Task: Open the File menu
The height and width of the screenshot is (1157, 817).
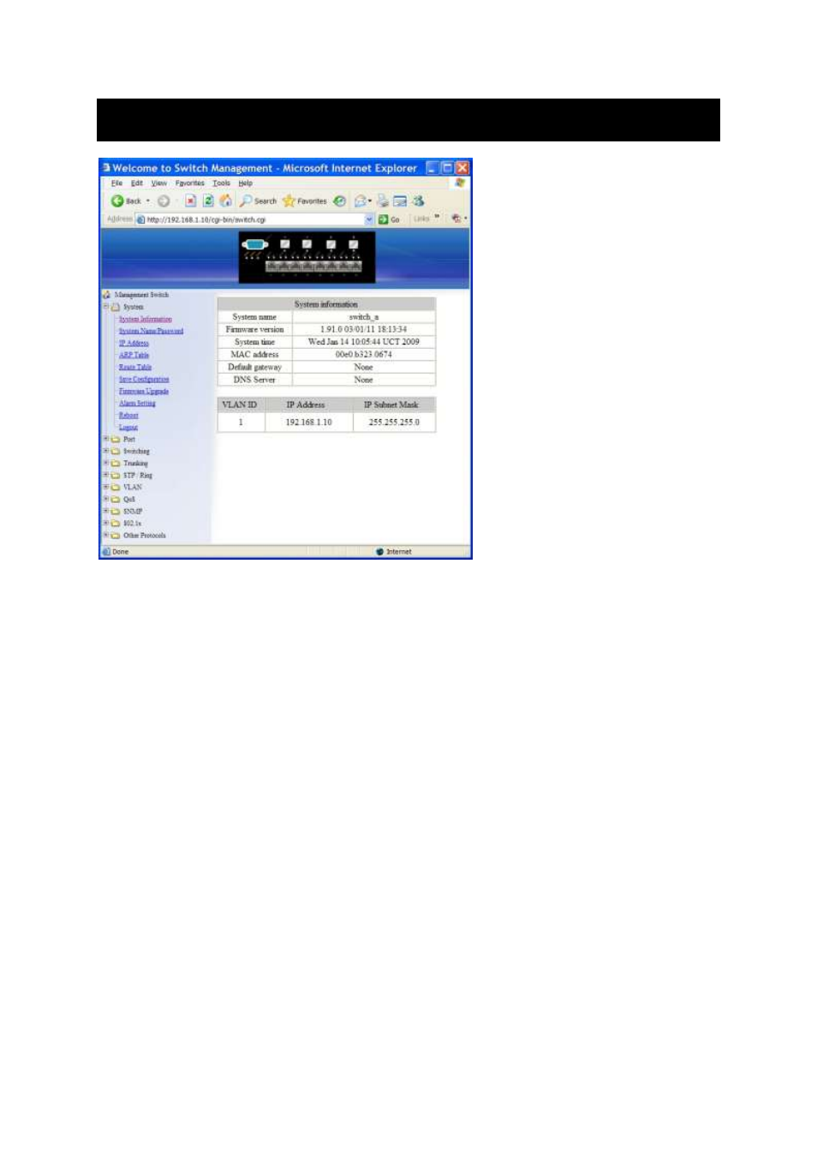Action: pyautogui.click(x=116, y=183)
